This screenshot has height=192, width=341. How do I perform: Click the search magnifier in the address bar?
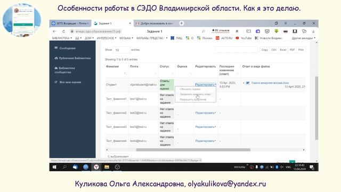pyautogui.click(x=204, y=31)
